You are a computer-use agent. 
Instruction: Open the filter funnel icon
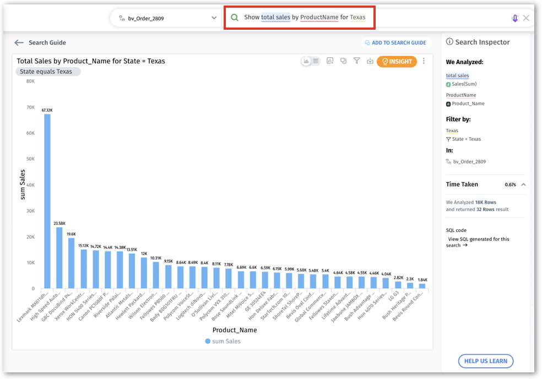click(357, 61)
